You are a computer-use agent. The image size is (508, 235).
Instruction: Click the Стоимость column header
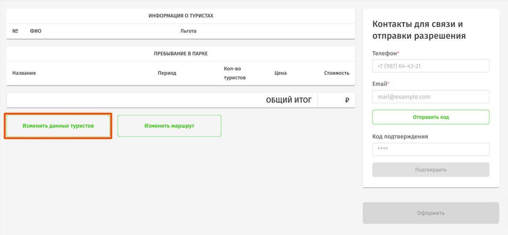point(337,73)
